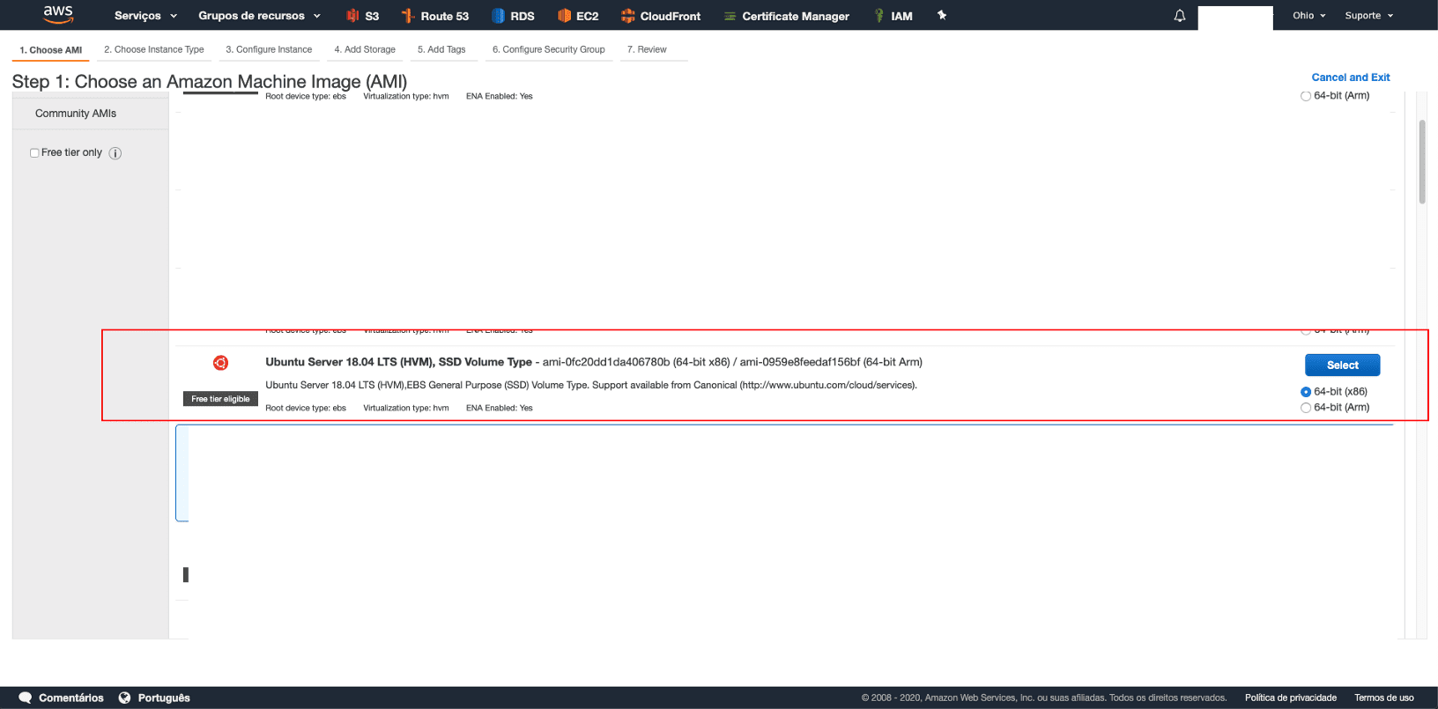Viewport: 1438px width, 709px height.
Task: Open the S3 service shortcut icon
Action: point(353,16)
